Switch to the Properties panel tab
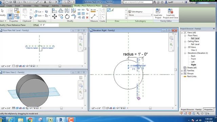 point(209,109)
